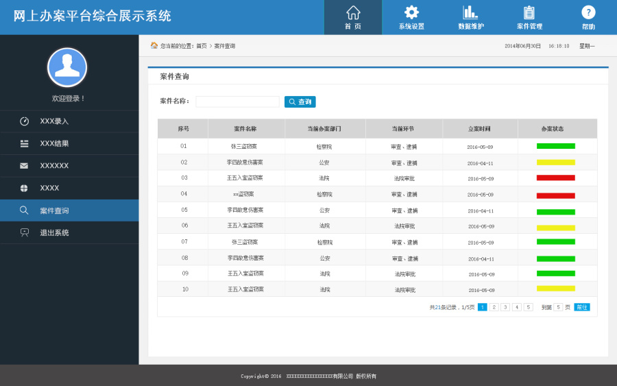Viewport: 617px width, 386px height.
Task: Select case name xx盗窃案 in row 04
Action: coord(243,194)
